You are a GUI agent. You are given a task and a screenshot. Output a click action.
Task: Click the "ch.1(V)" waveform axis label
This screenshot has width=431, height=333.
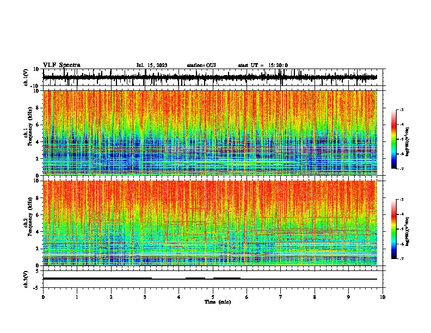coord(26,77)
